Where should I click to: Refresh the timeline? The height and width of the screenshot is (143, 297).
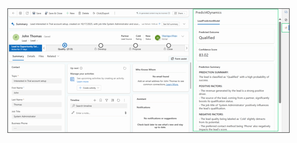(x=118, y=100)
